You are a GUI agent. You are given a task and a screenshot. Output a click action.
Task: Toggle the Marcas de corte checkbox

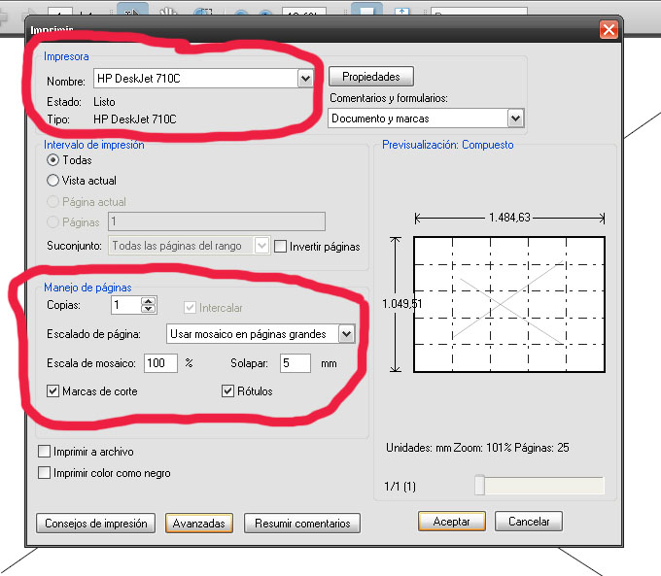click(53, 391)
